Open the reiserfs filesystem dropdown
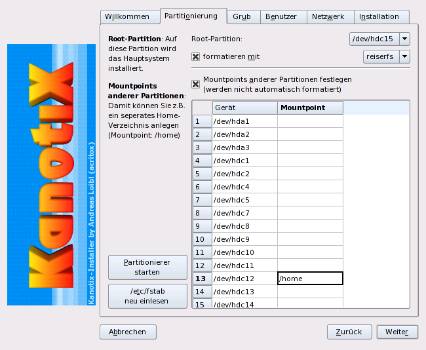 (386, 56)
